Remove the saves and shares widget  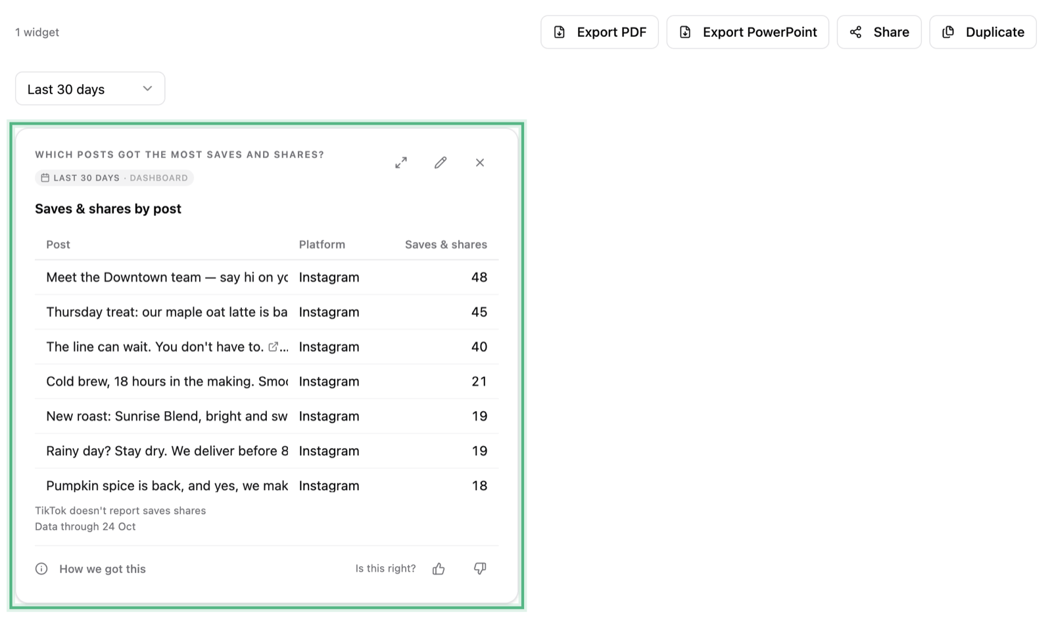point(480,162)
